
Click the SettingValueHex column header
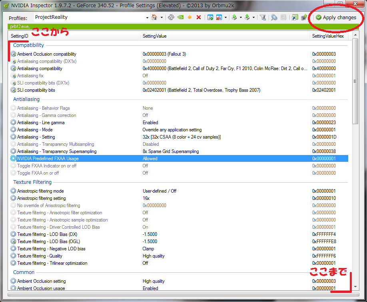tap(329, 36)
